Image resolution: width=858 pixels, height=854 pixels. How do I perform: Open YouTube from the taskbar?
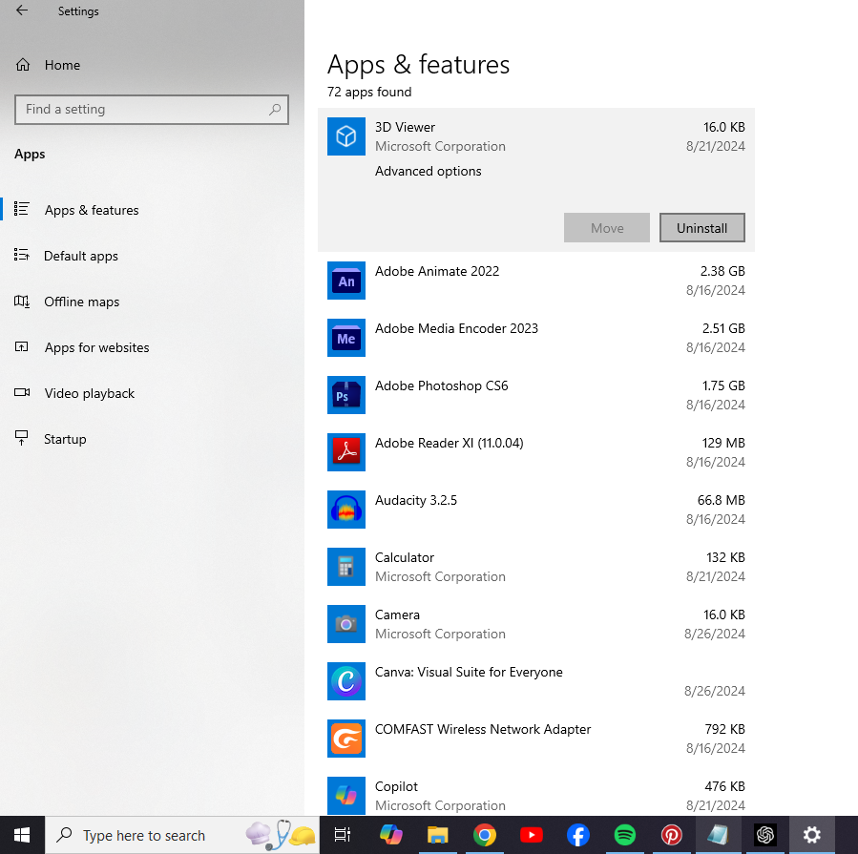click(532, 835)
